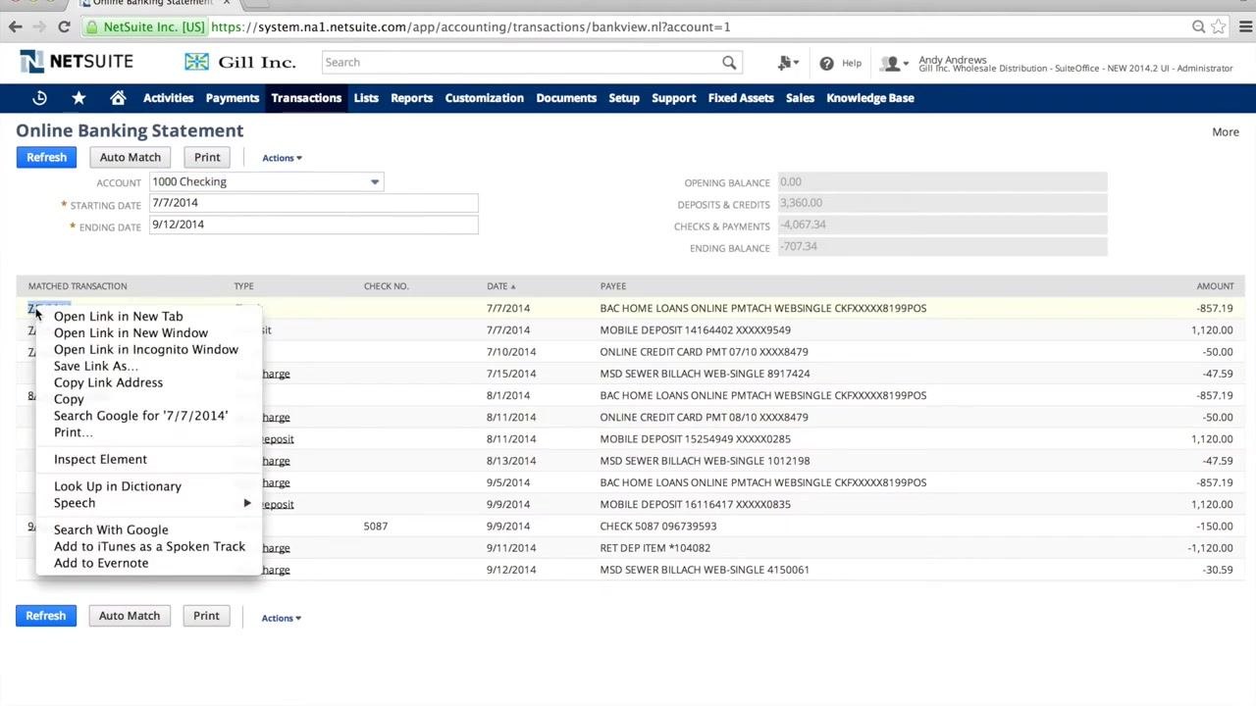1256x706 pixels.
Task: Sort by the Date column header
Action: (x=500, y=286)
